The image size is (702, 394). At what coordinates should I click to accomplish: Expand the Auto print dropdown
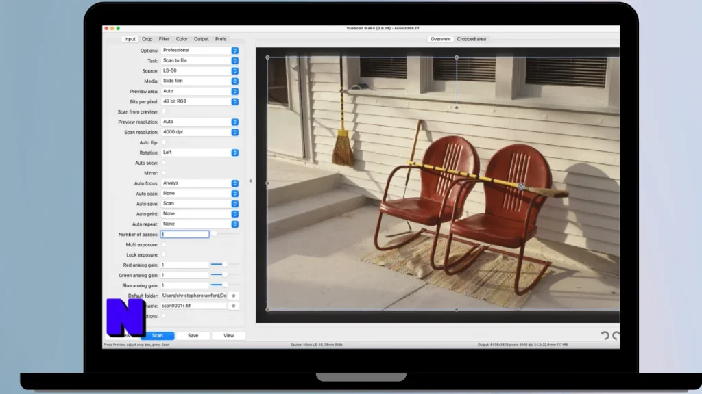(x=199, y=214)
